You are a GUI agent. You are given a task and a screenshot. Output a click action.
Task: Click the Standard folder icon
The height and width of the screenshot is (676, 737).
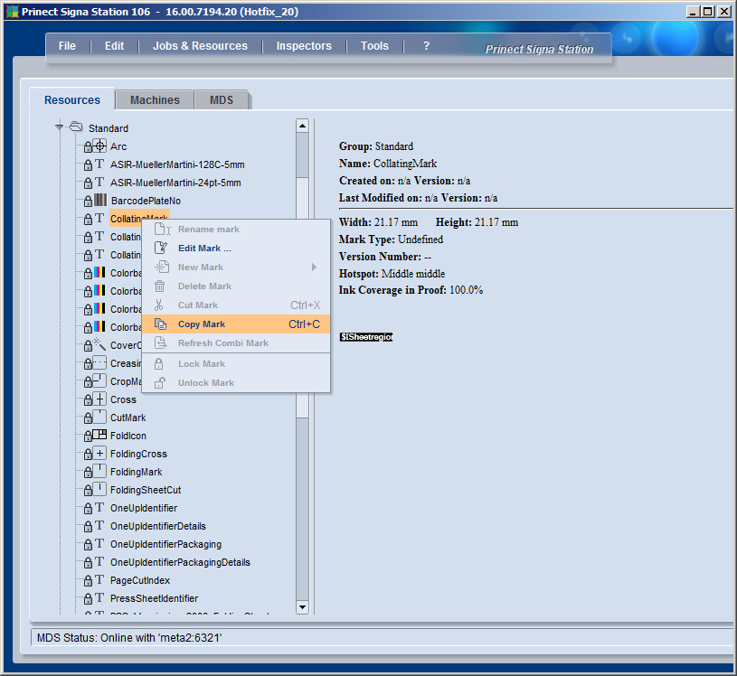click(x=76, y=127)
